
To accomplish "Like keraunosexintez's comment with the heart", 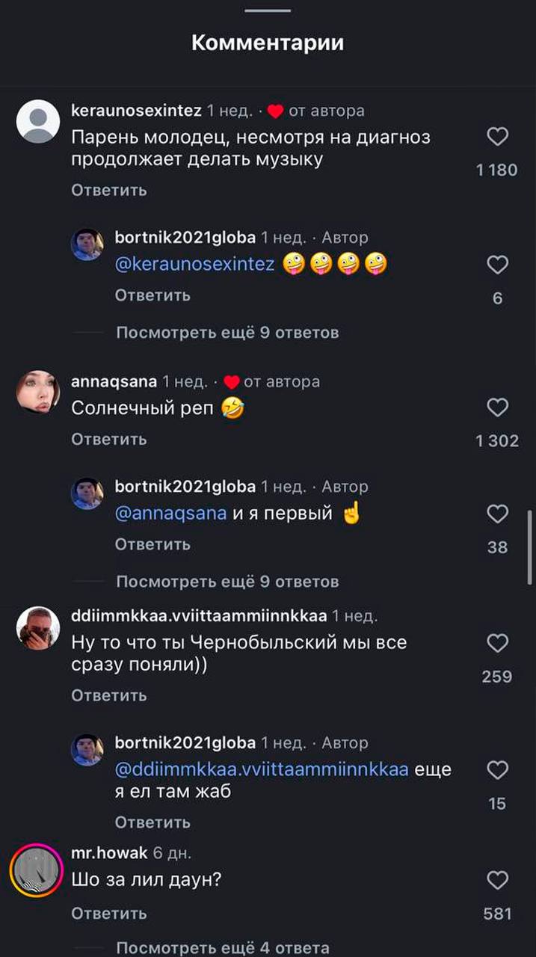I will [497, 137].
